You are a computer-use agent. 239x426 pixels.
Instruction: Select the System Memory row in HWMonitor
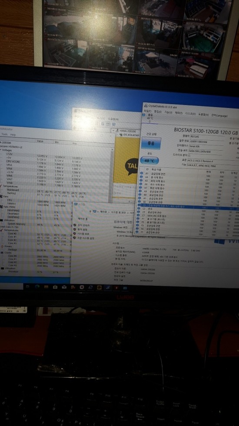pos(35,224)
